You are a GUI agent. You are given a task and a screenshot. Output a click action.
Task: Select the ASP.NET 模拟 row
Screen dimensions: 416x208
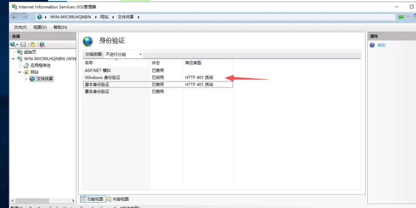[x=158, y=70]
